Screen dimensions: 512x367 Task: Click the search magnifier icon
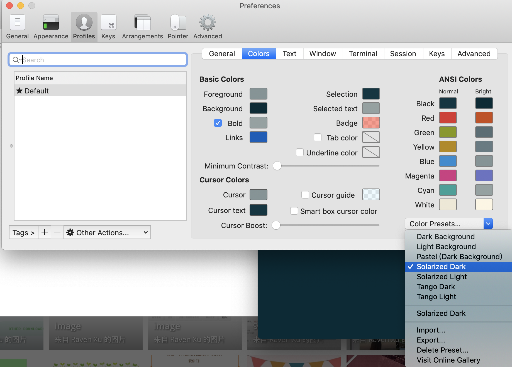pos(16,59)
